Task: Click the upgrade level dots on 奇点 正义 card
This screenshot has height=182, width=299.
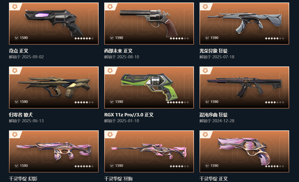Action: click(x=84, y=38)
